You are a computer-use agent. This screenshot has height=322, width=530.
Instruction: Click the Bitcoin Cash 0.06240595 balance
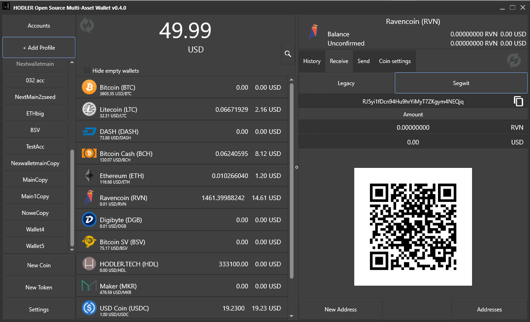click(x=231, y=154)
